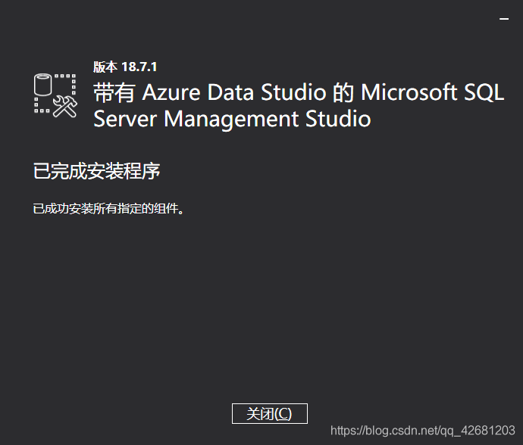Click the https prefix of the watermark
The height and width of the screenshot is (445, 523).
point(345,430)
